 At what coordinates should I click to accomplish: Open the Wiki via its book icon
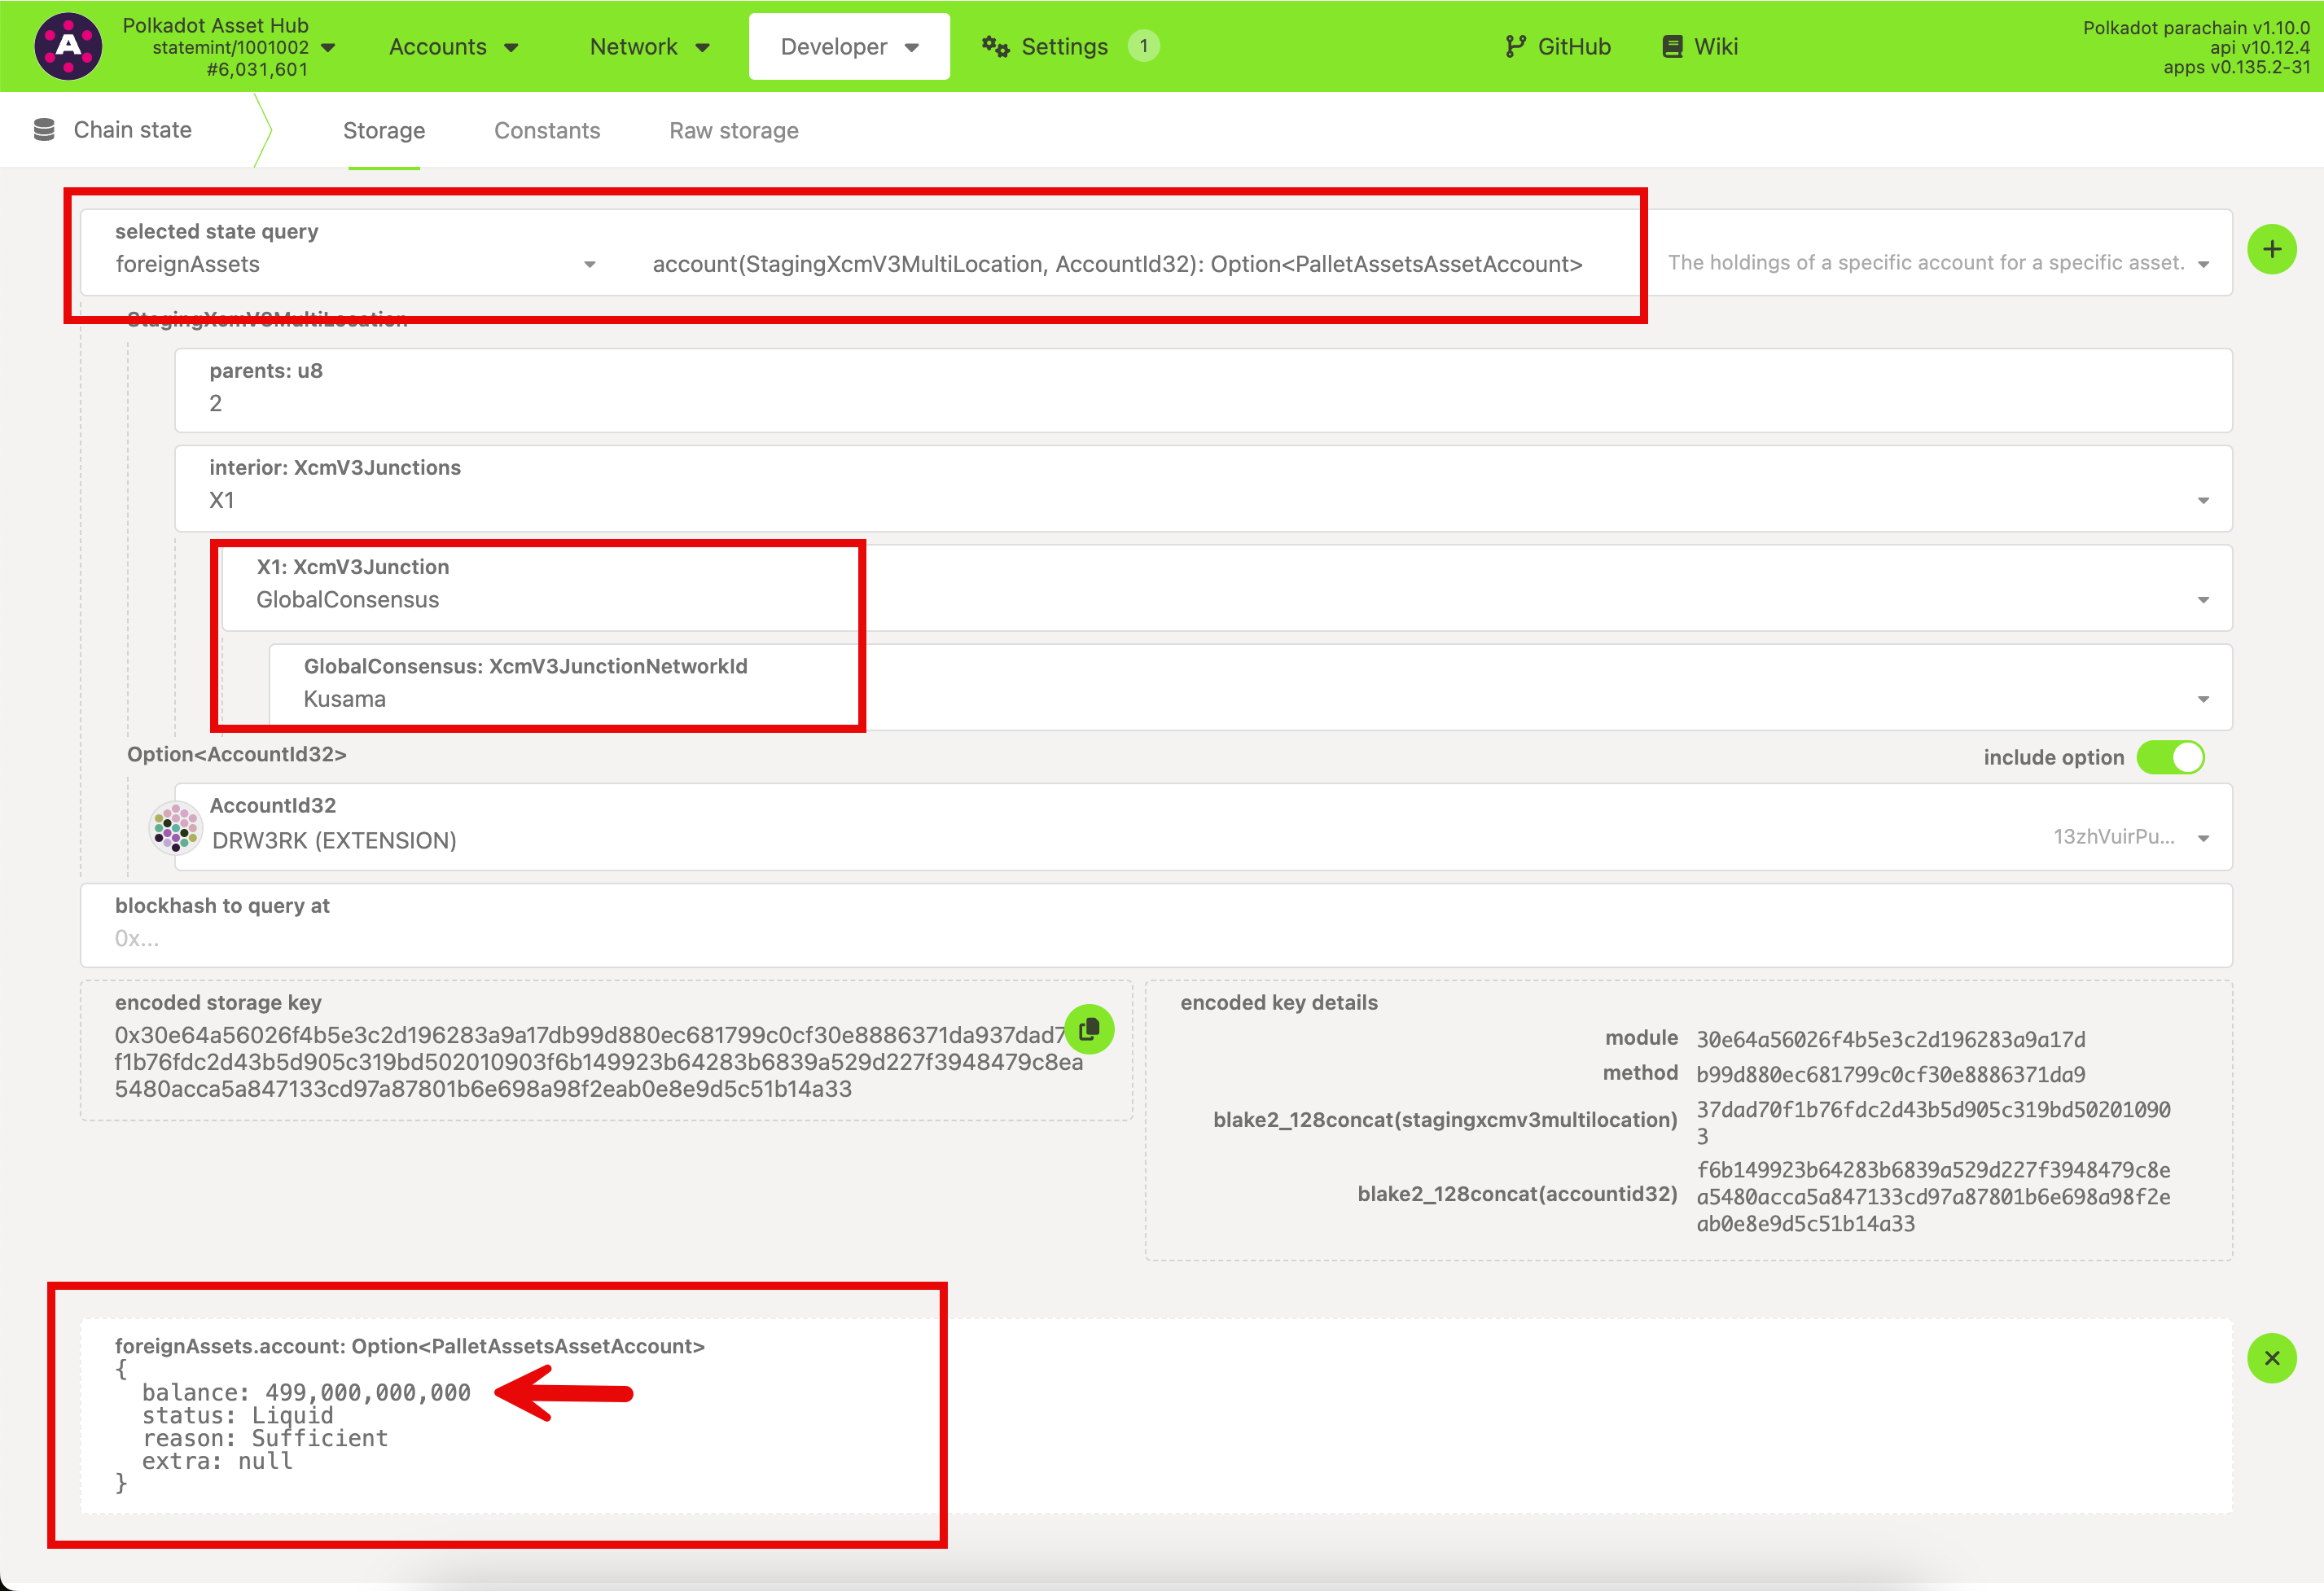[x=1670, y=45]
